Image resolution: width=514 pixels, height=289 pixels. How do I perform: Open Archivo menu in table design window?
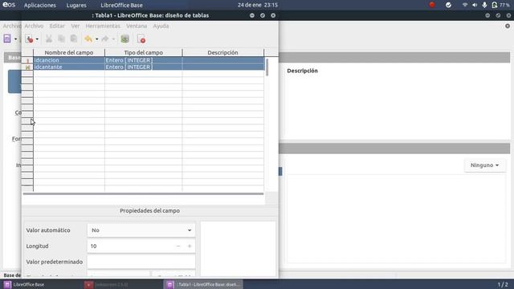pyautogui.click(x=34, y=26)
